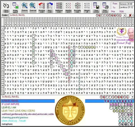Image resolution: width=135 pixels, height=127 pixels.
Task: Open the lower code list dropdown arrow
Action: (132, 97)
